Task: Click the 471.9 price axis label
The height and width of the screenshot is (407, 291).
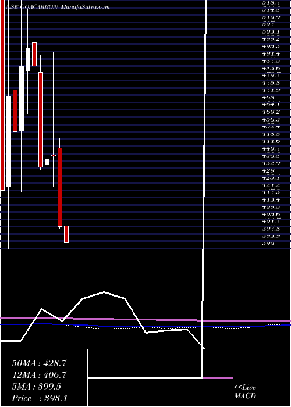Action: [271, 90]
